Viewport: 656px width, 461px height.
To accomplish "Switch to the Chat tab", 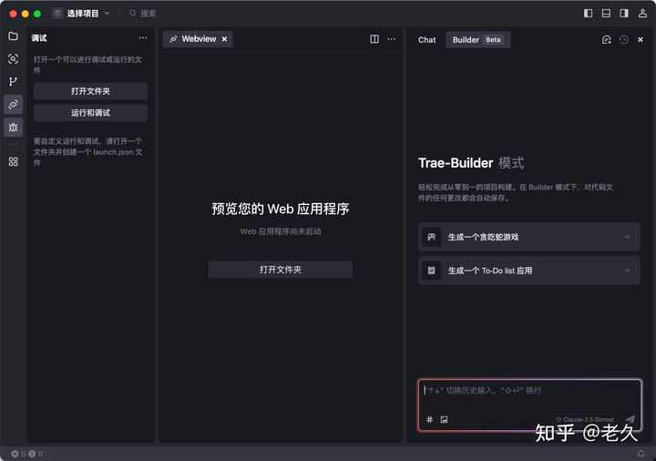I will 426,40.
